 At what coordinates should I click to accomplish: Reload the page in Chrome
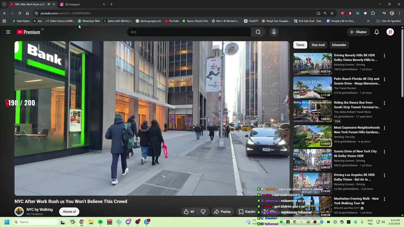[20, 13]
